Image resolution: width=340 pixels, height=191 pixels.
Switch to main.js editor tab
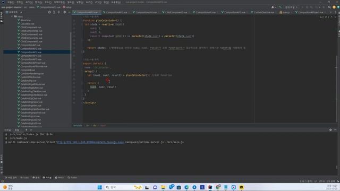pos(286,12)
